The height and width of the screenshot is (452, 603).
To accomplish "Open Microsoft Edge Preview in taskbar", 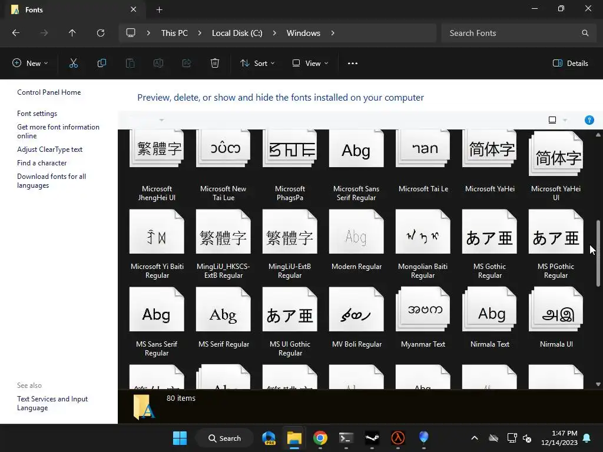I will pyautogui.click(x=269, y=438).
